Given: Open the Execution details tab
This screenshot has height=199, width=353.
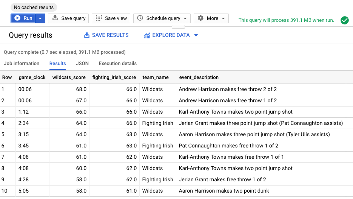Looking at the screenshot, I should [x=118, y=64].
